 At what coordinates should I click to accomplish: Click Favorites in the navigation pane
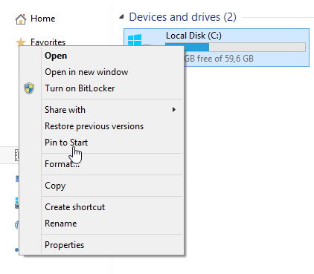click(x=48, y=42)
